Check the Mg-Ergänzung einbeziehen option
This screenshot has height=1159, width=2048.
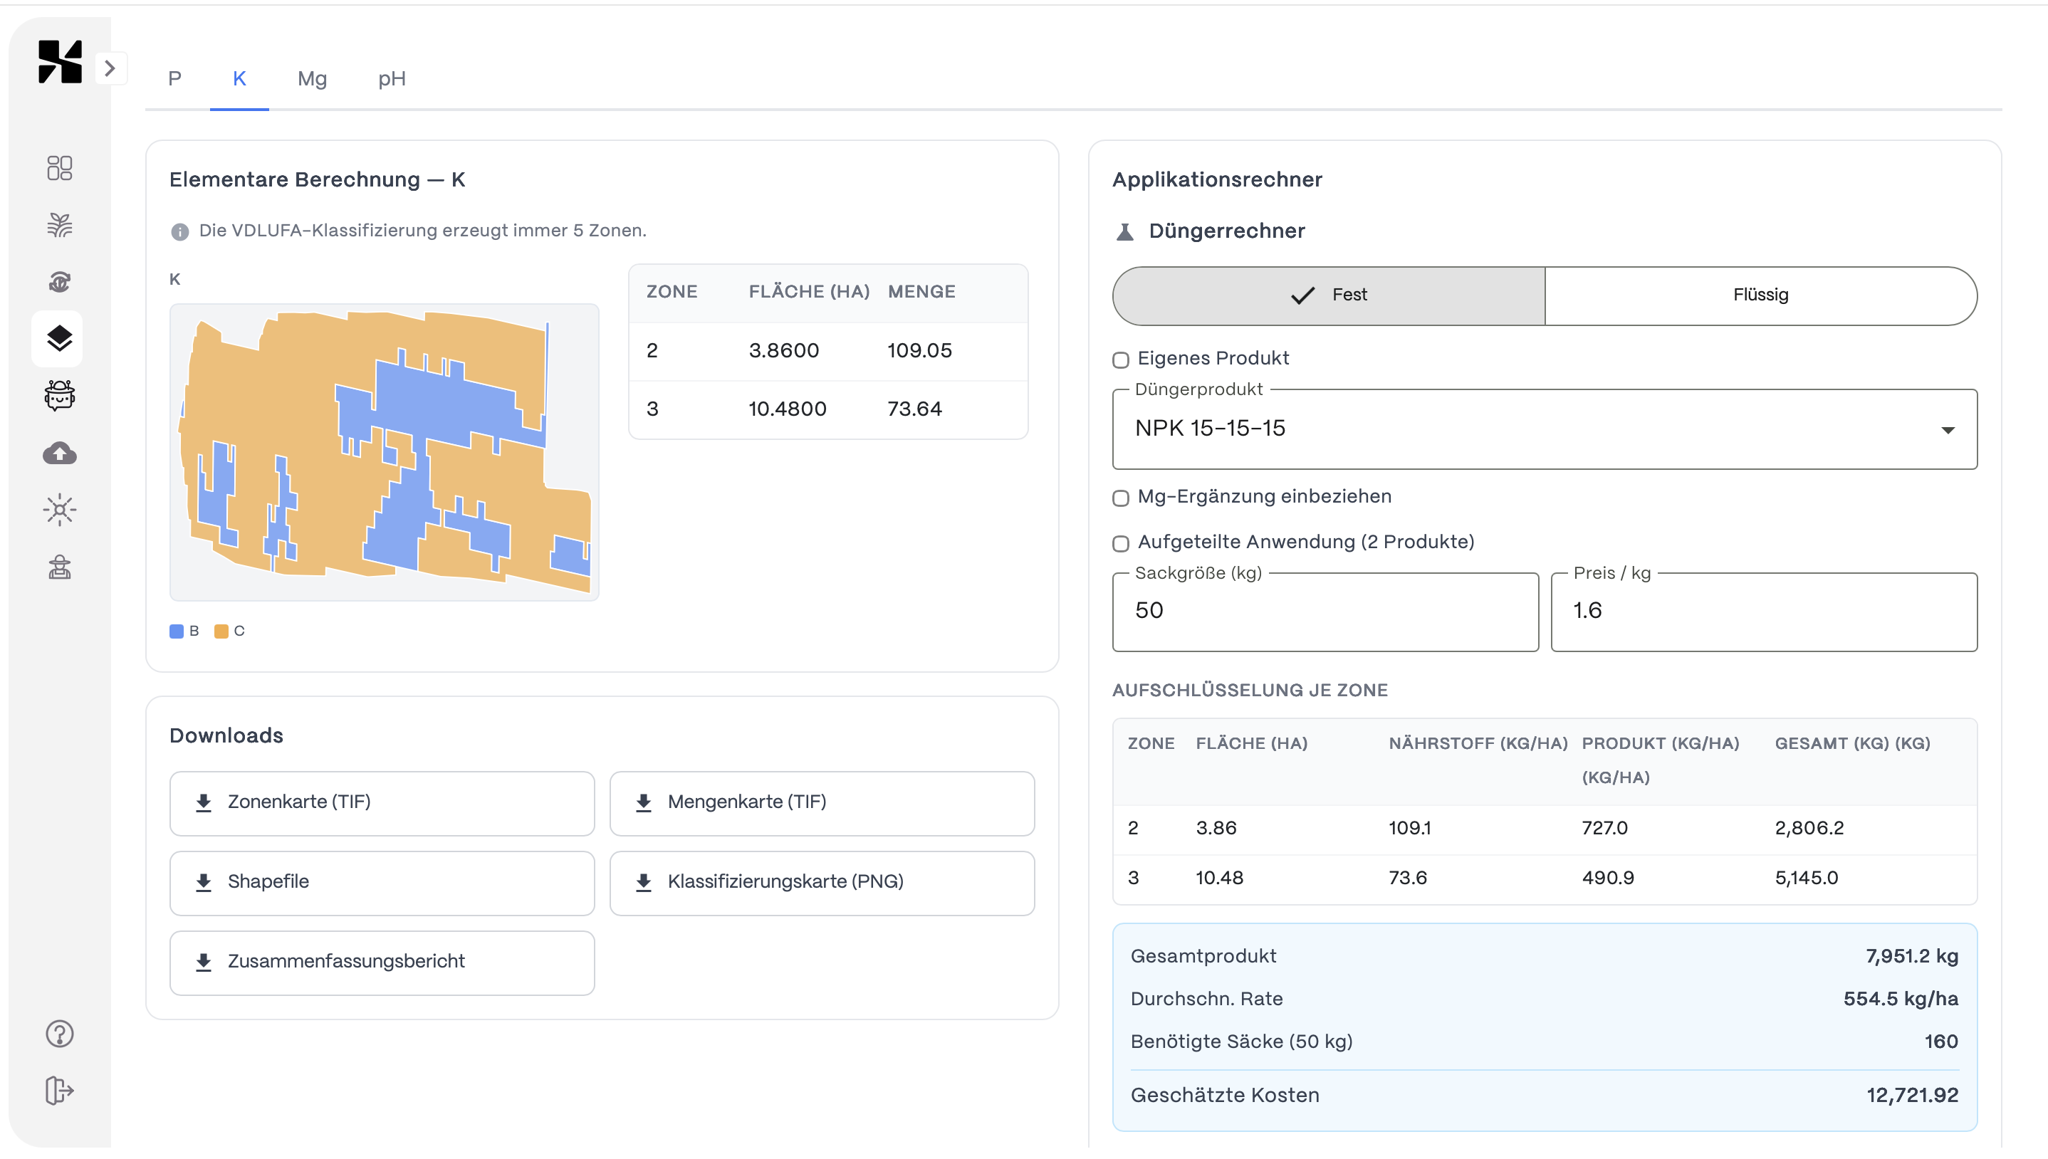point(1120,498)
